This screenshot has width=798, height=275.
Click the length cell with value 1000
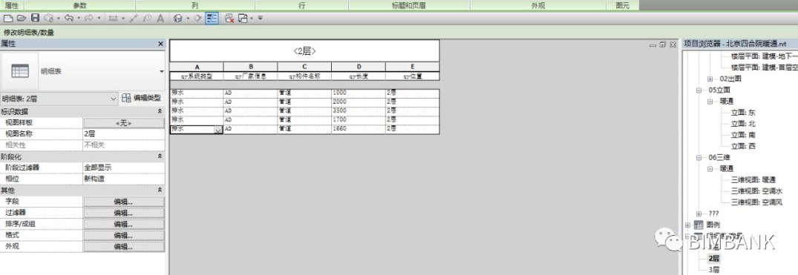click(359, 93)
